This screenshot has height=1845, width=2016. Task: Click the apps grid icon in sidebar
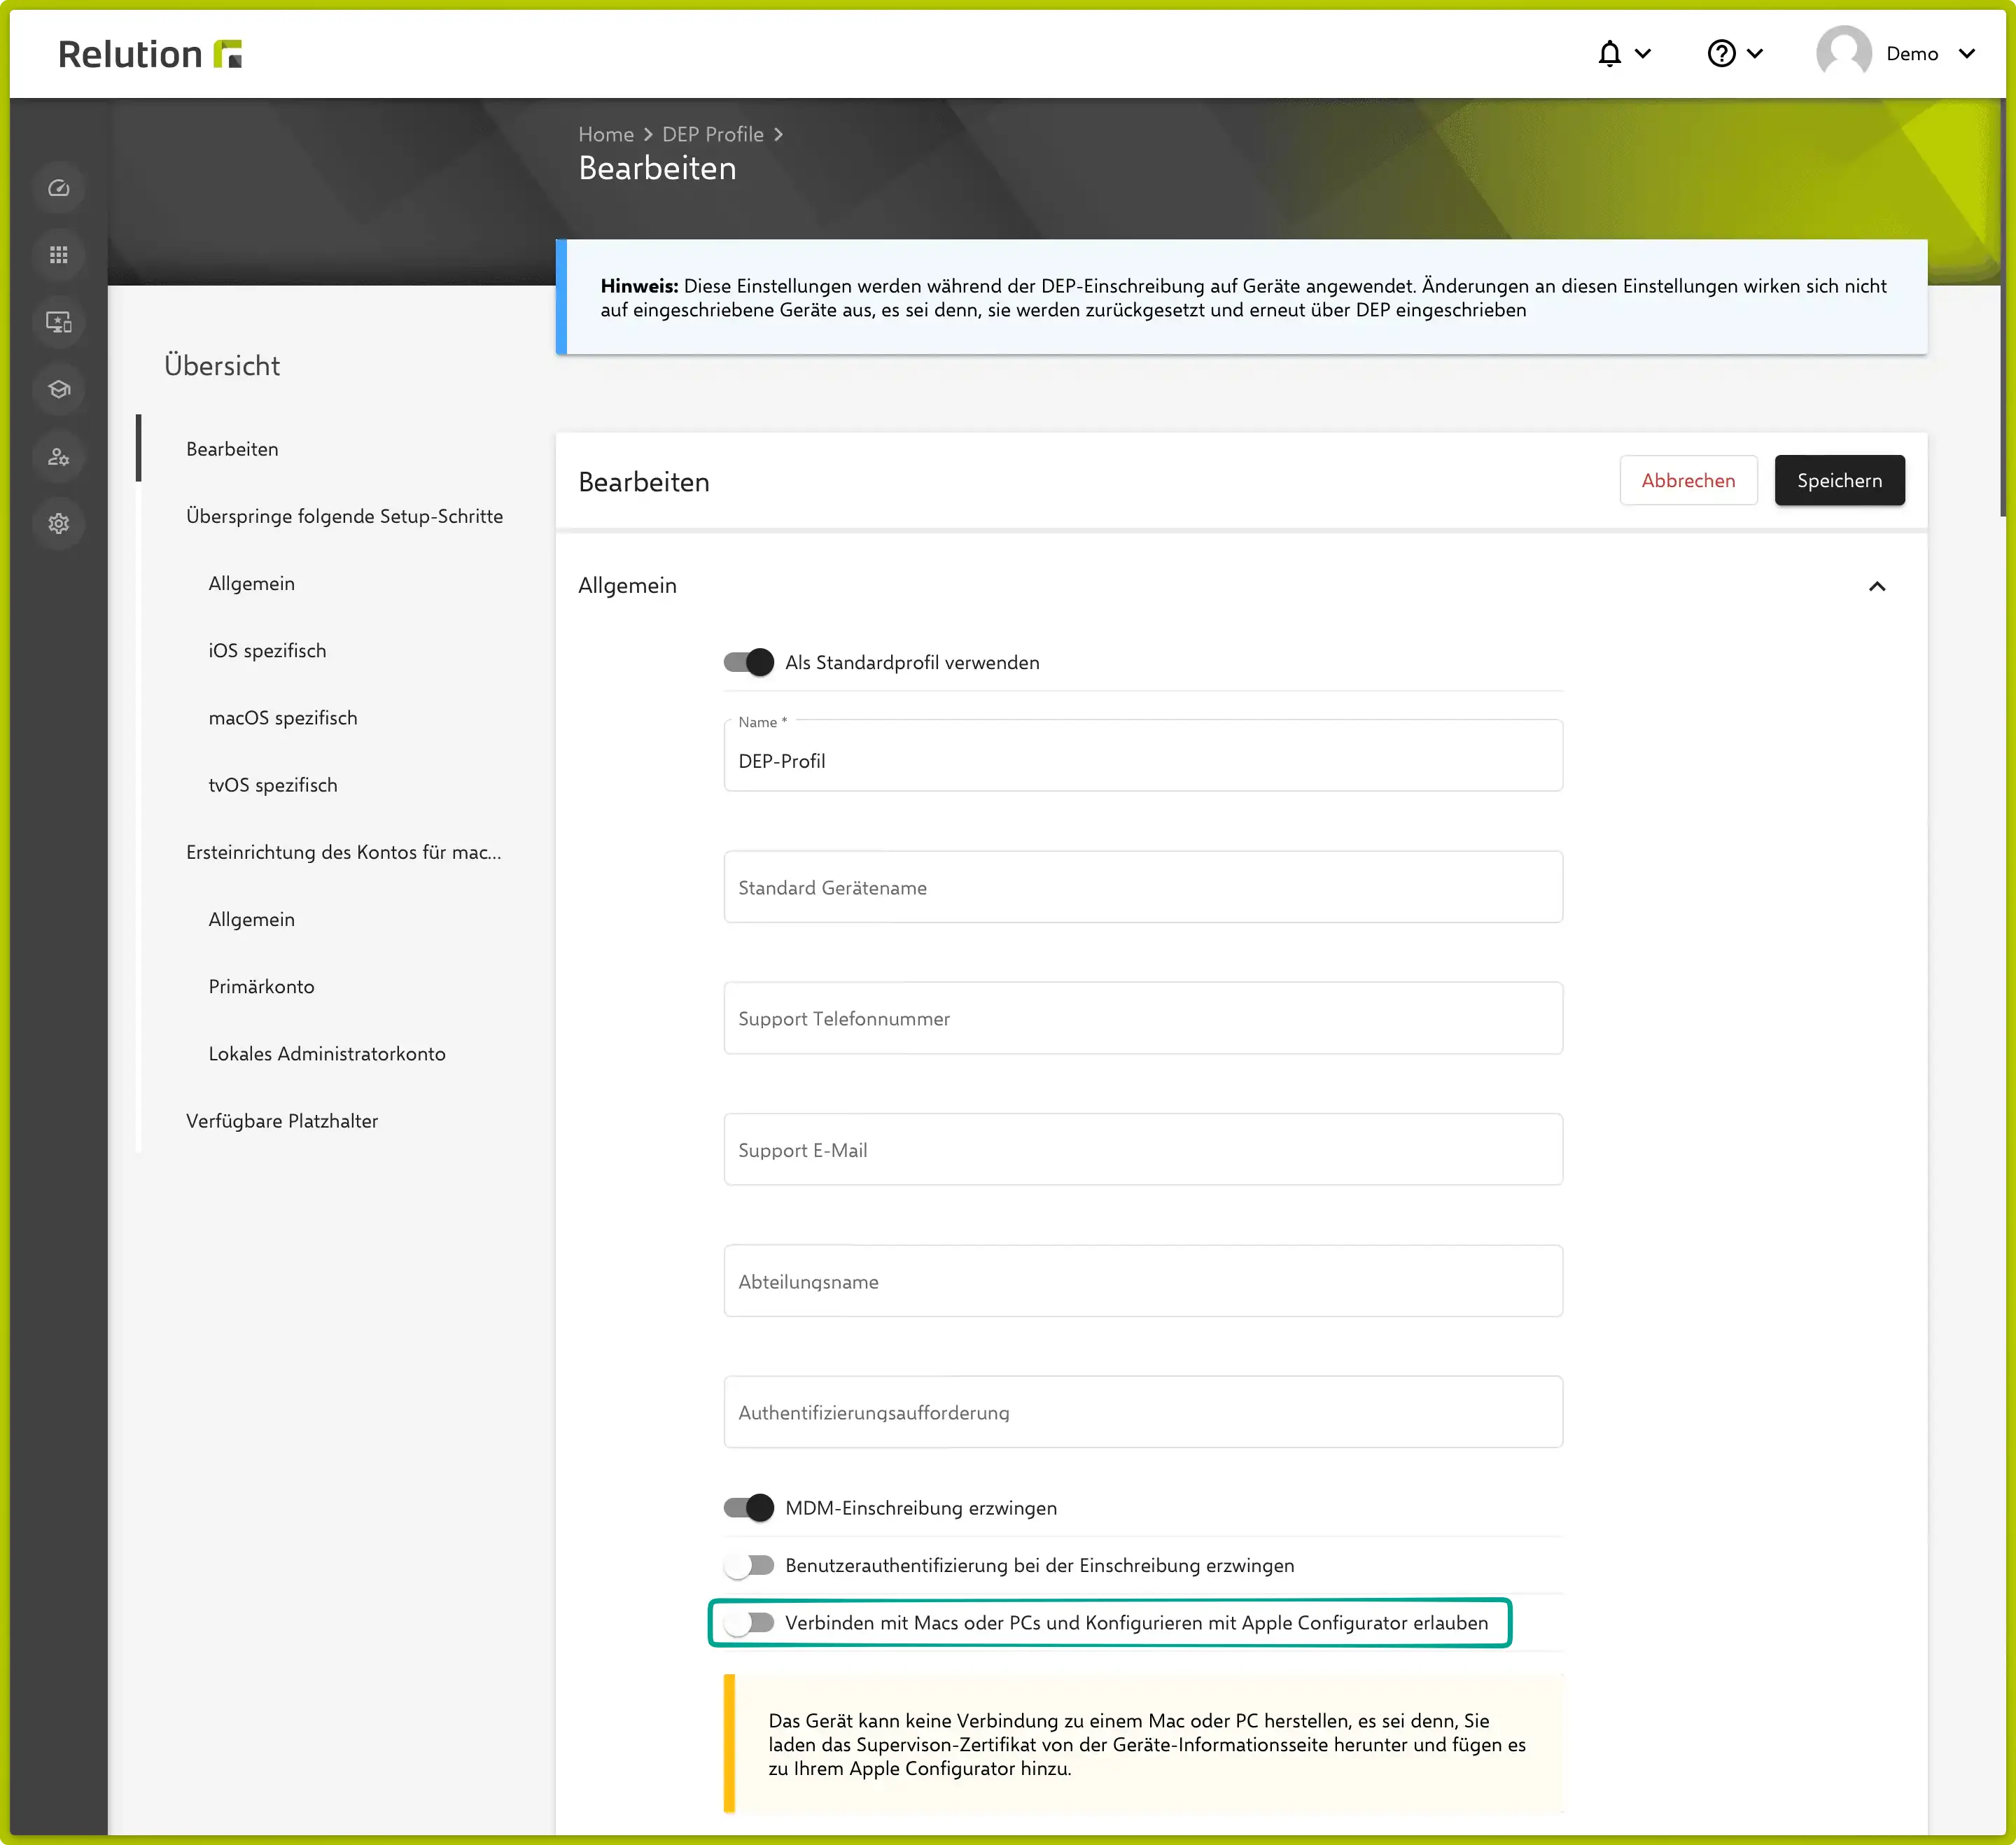[59, 255]
